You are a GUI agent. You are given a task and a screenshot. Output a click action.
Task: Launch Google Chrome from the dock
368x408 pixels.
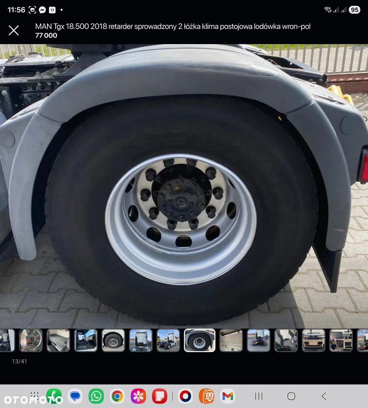click(x=117, y=396)
